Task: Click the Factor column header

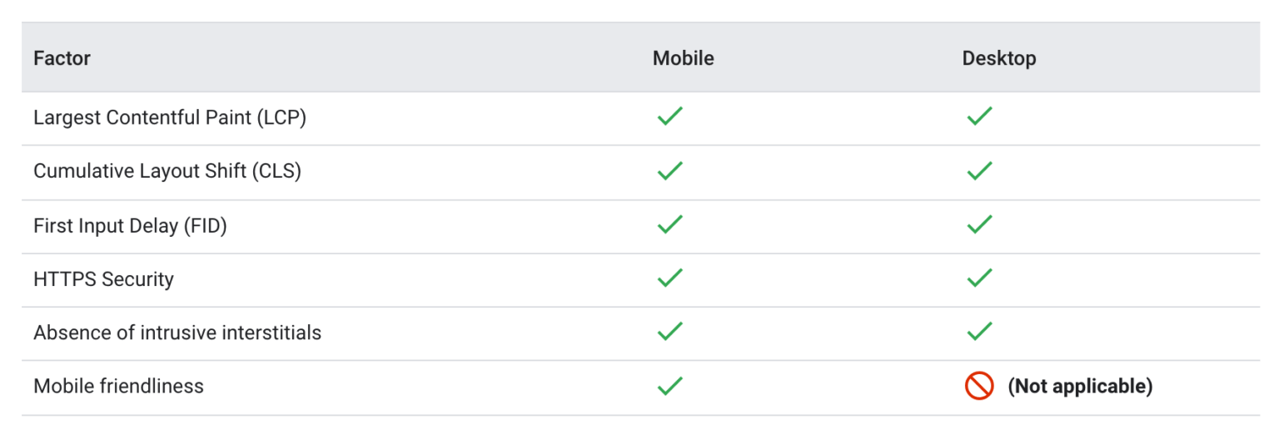Action: (62, 58)
